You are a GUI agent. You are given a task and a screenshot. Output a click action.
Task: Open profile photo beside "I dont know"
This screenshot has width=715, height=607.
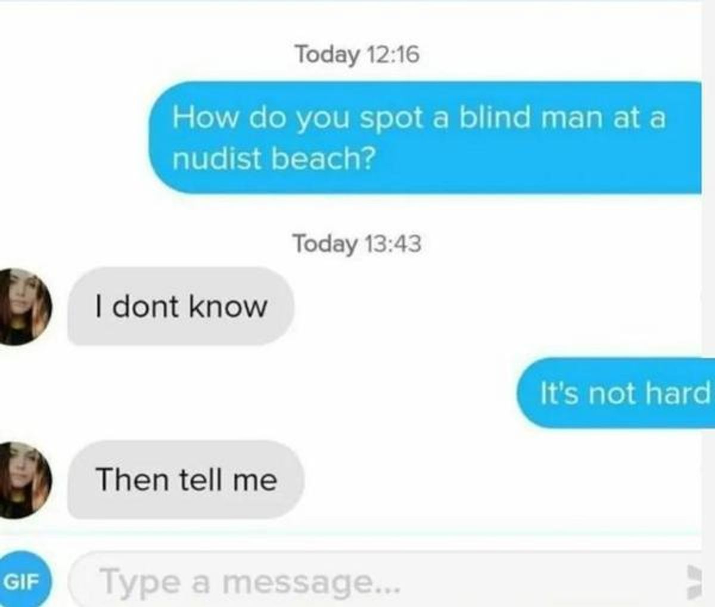(x=24, y=306)
